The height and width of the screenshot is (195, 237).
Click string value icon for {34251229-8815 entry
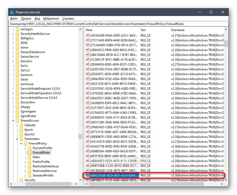(x=87, y=84)
